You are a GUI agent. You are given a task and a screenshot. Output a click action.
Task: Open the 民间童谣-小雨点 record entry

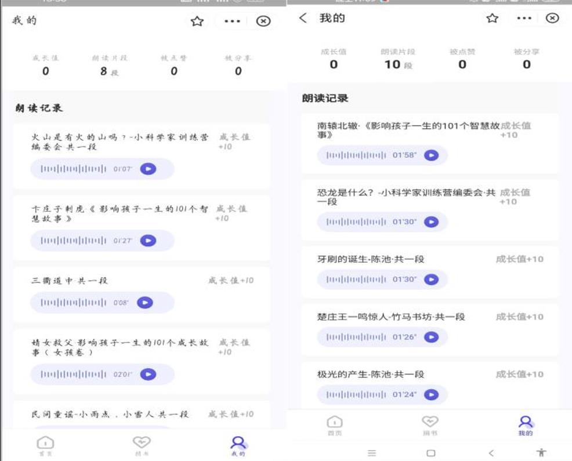point(110,415)
